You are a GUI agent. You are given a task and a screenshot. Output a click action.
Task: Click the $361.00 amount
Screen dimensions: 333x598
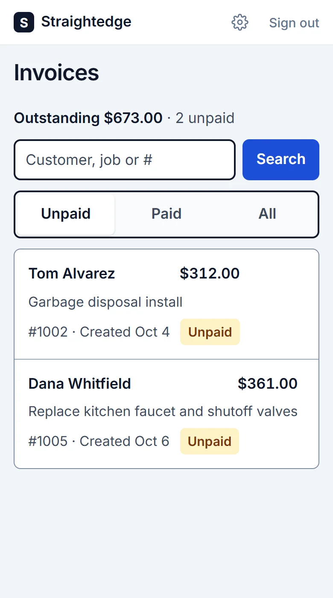pyautogui.click(x=268, y=384)
